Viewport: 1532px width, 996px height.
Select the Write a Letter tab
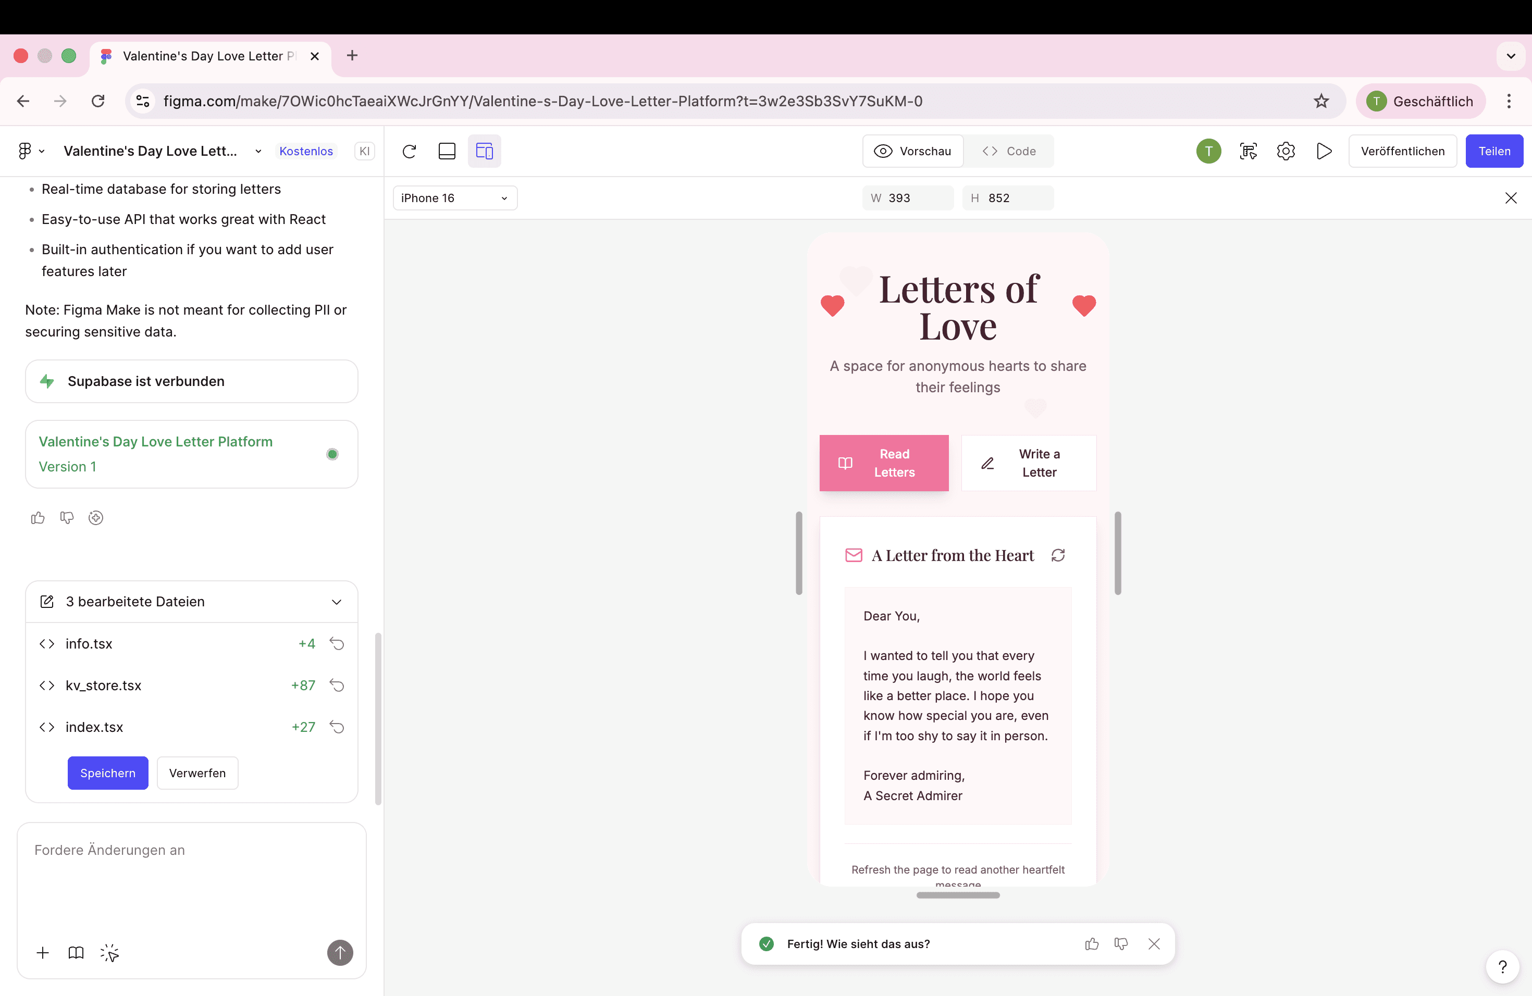tap(1028, 463)
